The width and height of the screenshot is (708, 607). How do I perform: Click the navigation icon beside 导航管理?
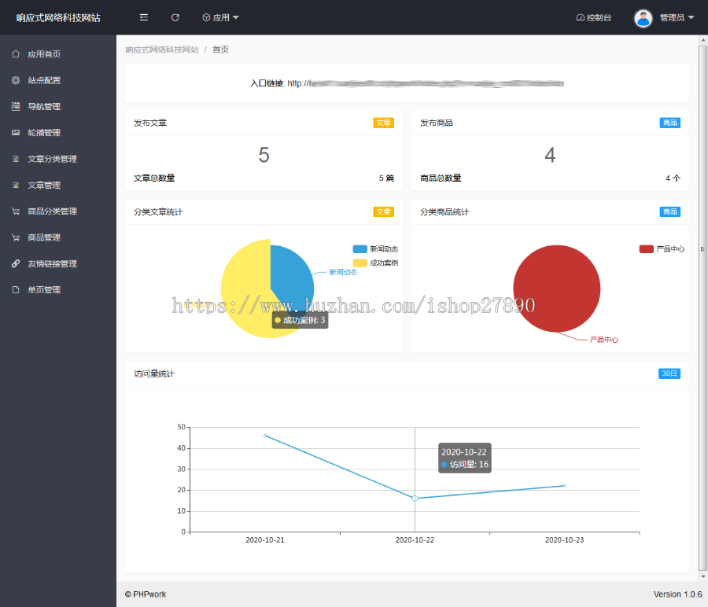point(16,106)
